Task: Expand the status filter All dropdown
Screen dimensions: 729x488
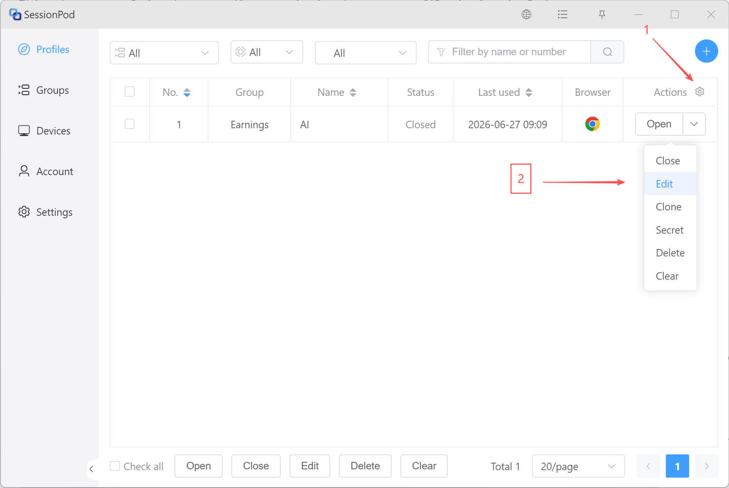Action: 267,52
